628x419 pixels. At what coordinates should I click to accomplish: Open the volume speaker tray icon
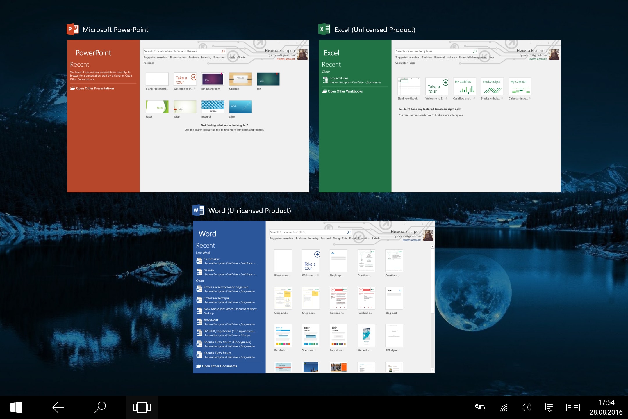pos(526,407)
